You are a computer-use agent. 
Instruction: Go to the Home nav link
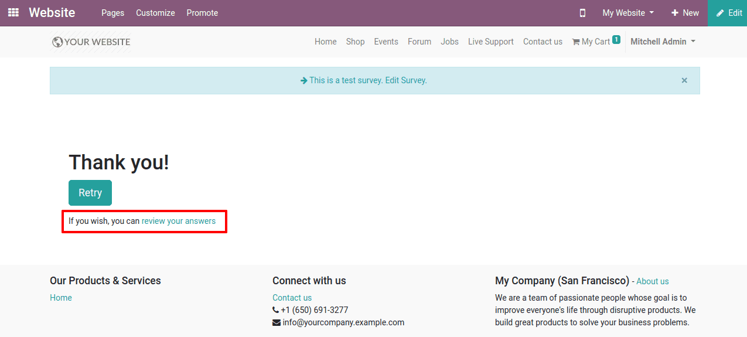click(x=326, y=42)
